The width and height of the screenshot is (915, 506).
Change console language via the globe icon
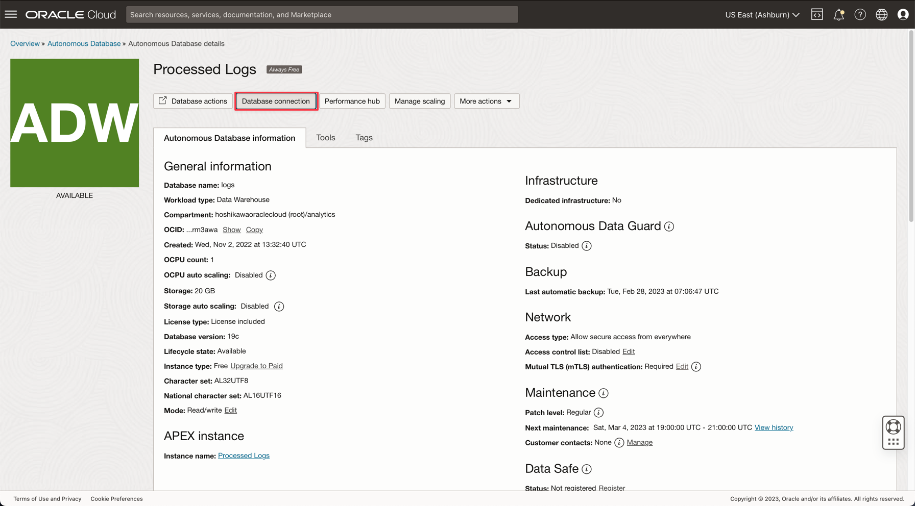point(882,14)
